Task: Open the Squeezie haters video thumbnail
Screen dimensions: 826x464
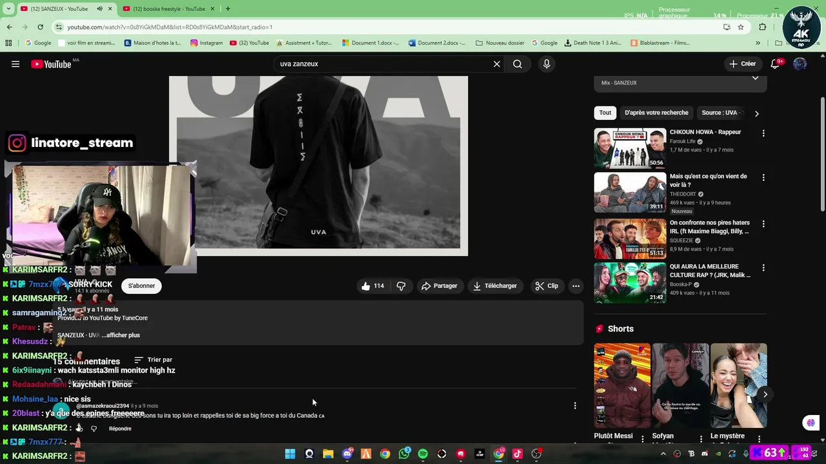Action: pyautogui.click(x=630, y=238)
